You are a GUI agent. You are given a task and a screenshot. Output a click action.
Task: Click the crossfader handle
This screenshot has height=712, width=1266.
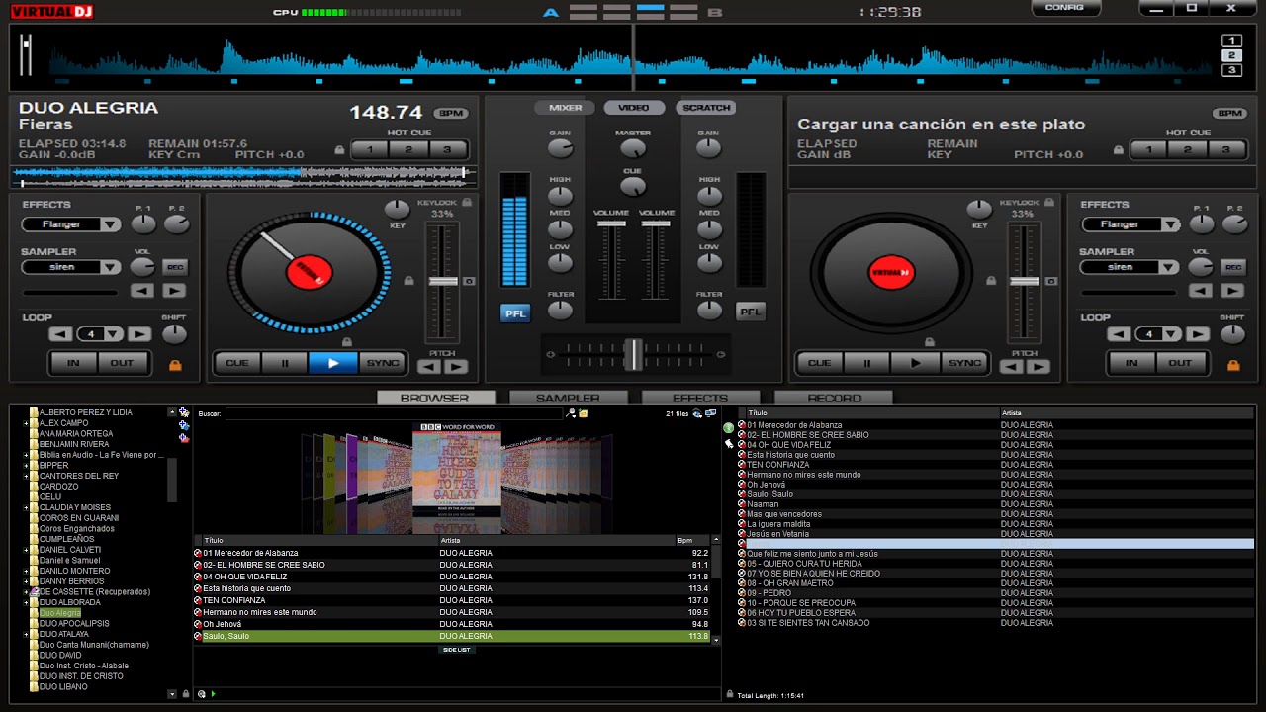(633, 353)
